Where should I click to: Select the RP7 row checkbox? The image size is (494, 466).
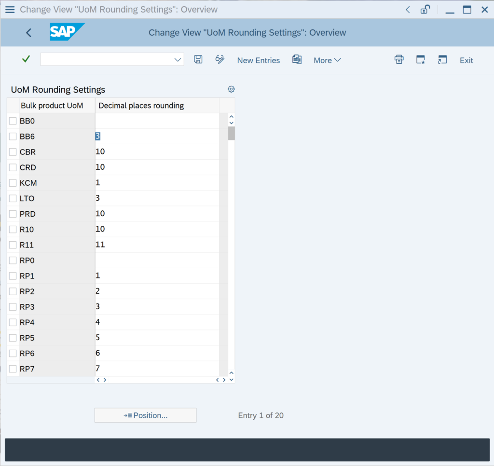[x=13, y=369]
